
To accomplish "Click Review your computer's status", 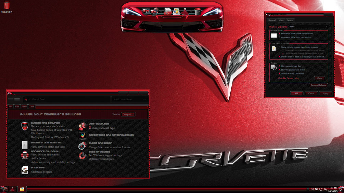I will coord(48,126).
